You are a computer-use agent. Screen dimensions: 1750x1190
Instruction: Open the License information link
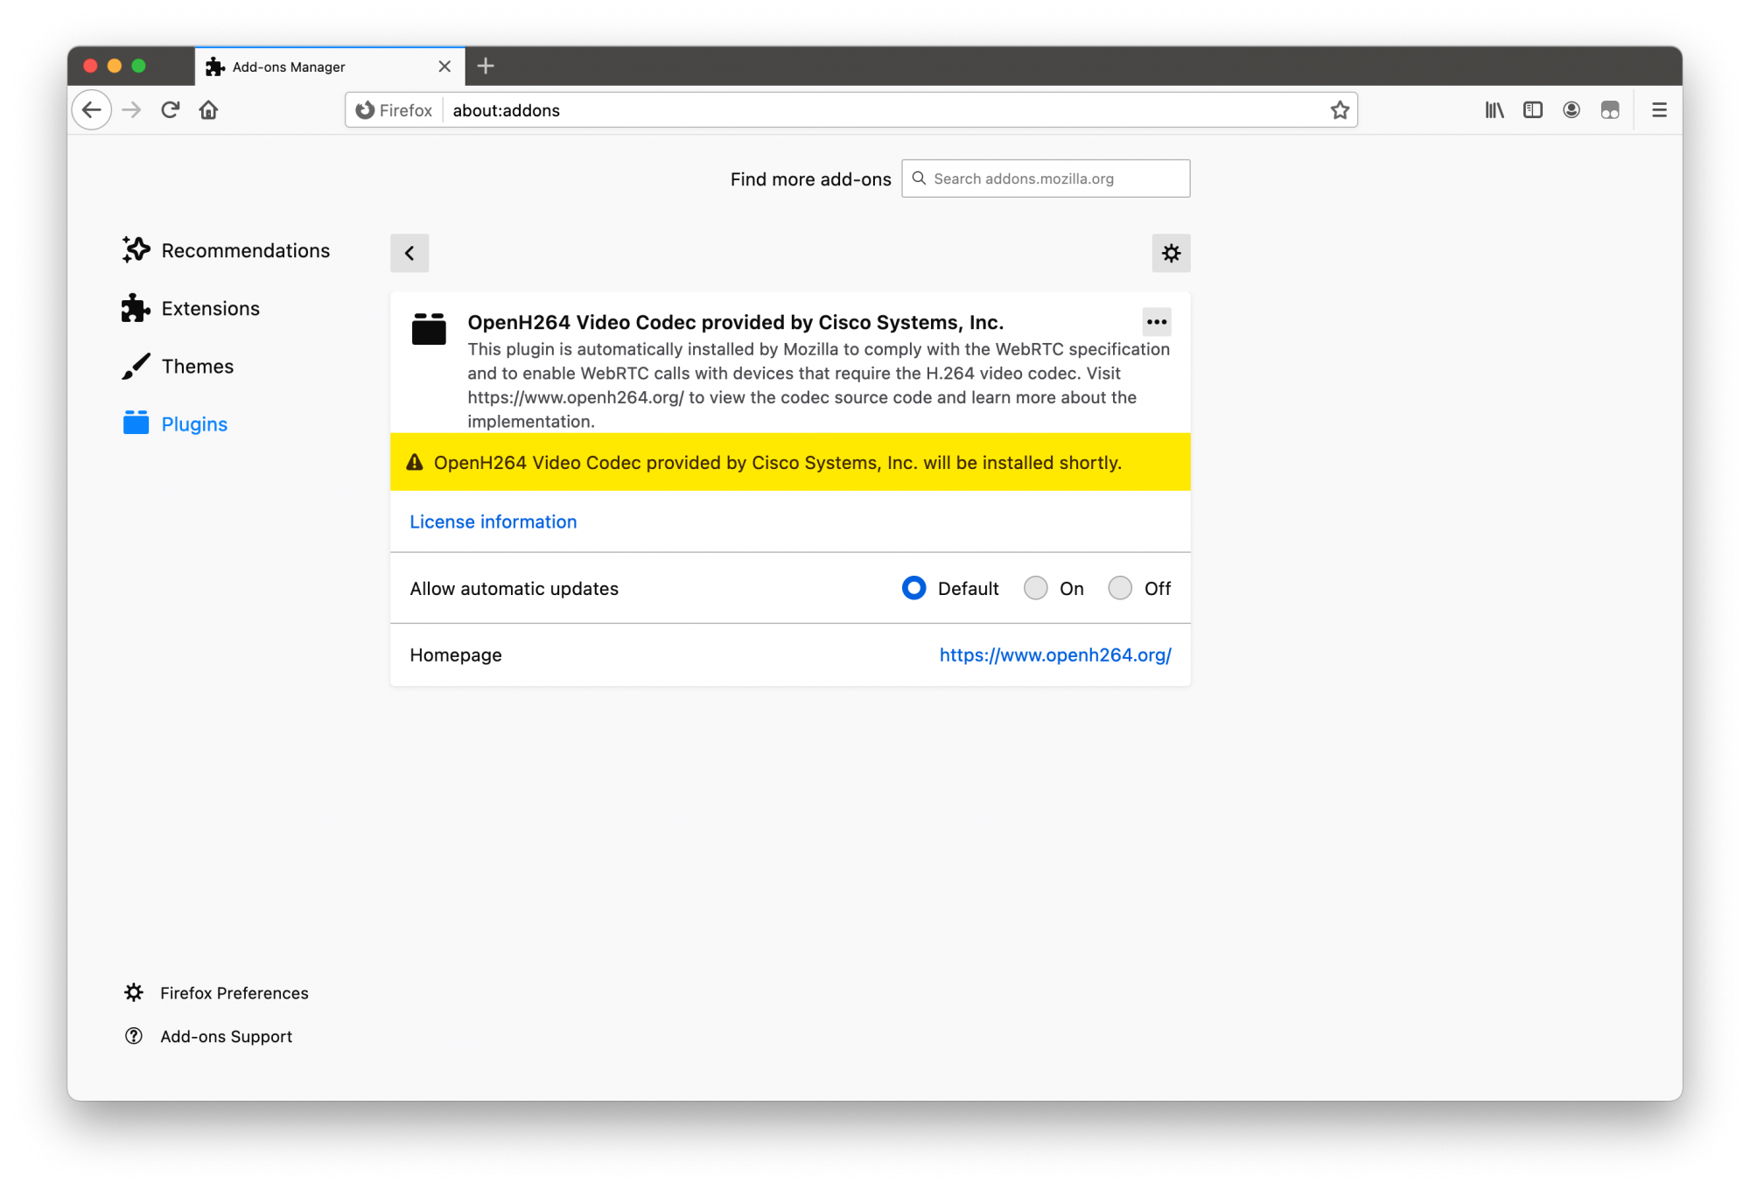pos(493,522)
